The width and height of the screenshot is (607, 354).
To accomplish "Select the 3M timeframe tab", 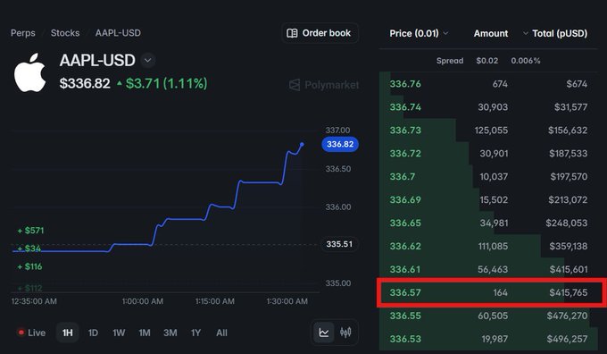I will pyautogui.click(x=170, y=333).
